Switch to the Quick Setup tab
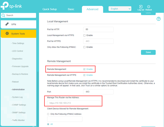Screen dimensions: 164x127 50,9
